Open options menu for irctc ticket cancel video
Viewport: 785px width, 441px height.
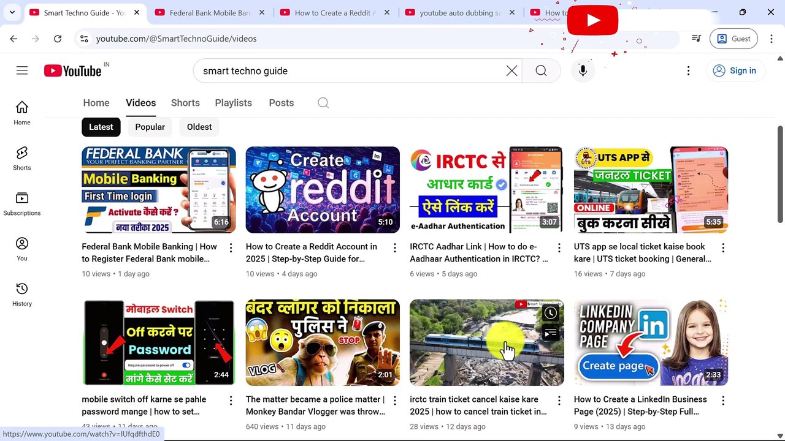[x=559, y=401]
